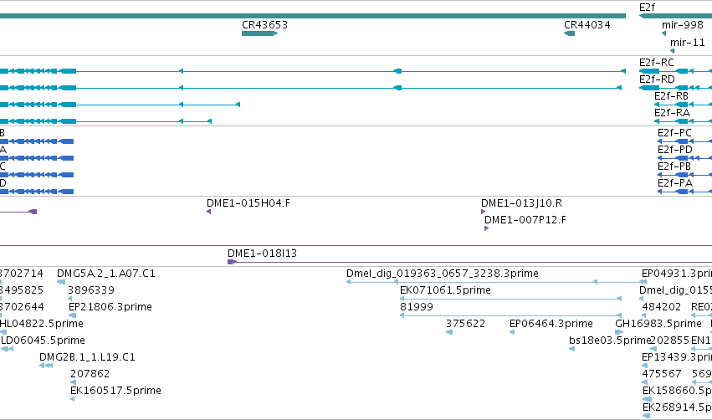Click the purple block starting DME1-018I13
This screenshot has height=420, width=712.
pyautogui.click(x=232, y=262)
